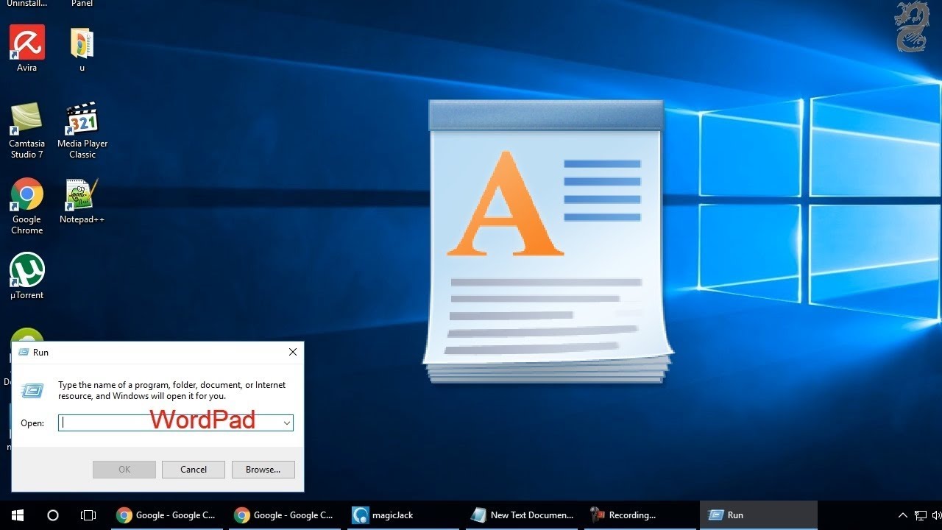Show hidden system tray icons chevron

click(x=903, y=515)
